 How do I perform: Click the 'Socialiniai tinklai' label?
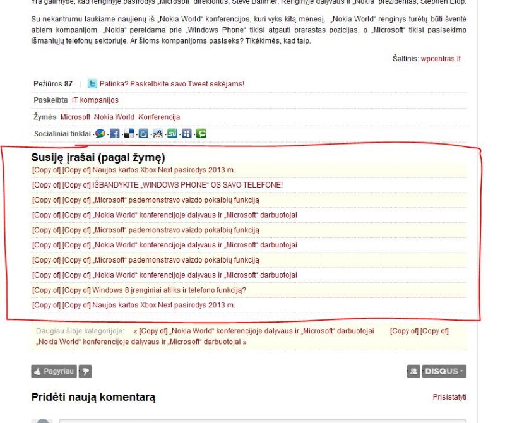pos(62,134)
